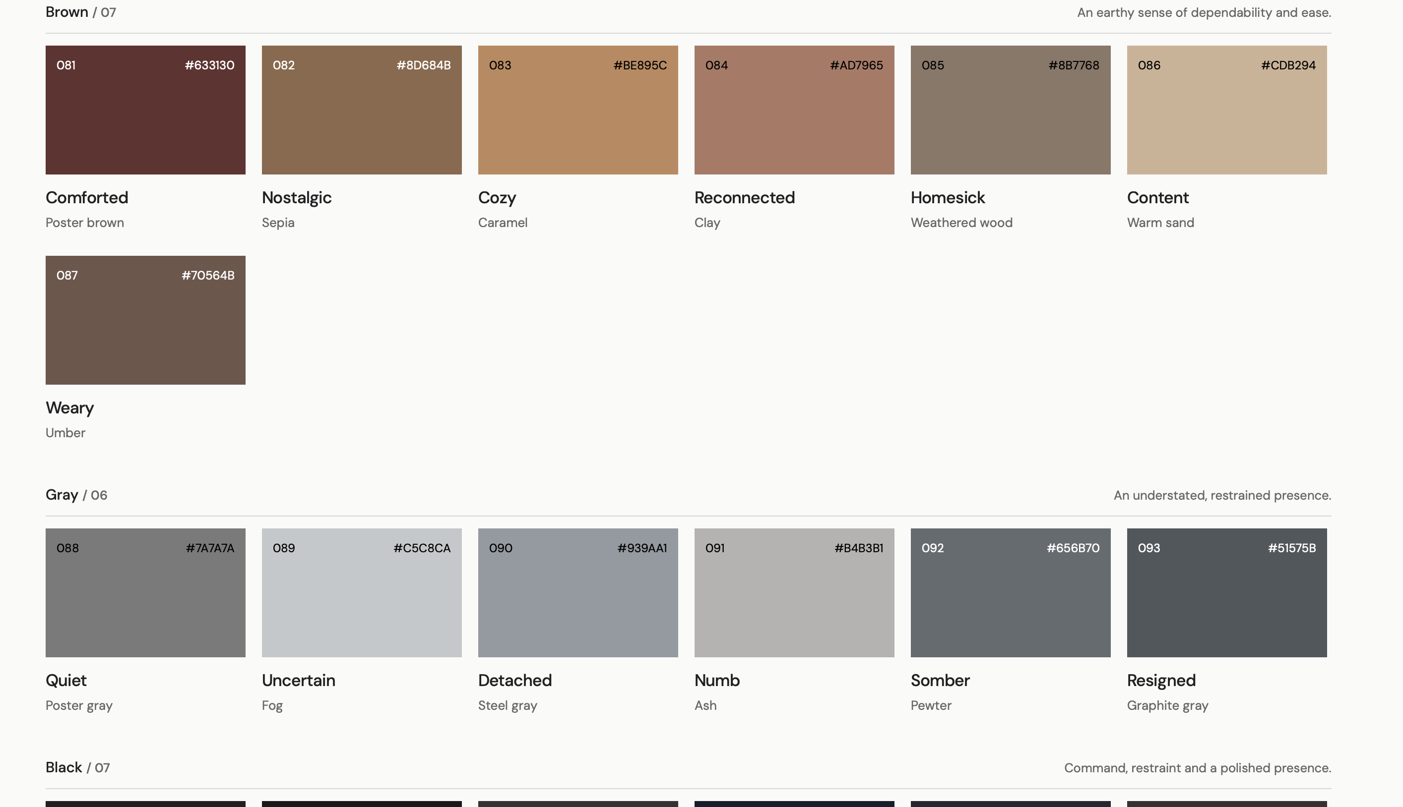Screen dimensions: 1403x807
Task: Choose the Uncertain fog swatch #C5C8CA
Action: (x=362, y=592)
